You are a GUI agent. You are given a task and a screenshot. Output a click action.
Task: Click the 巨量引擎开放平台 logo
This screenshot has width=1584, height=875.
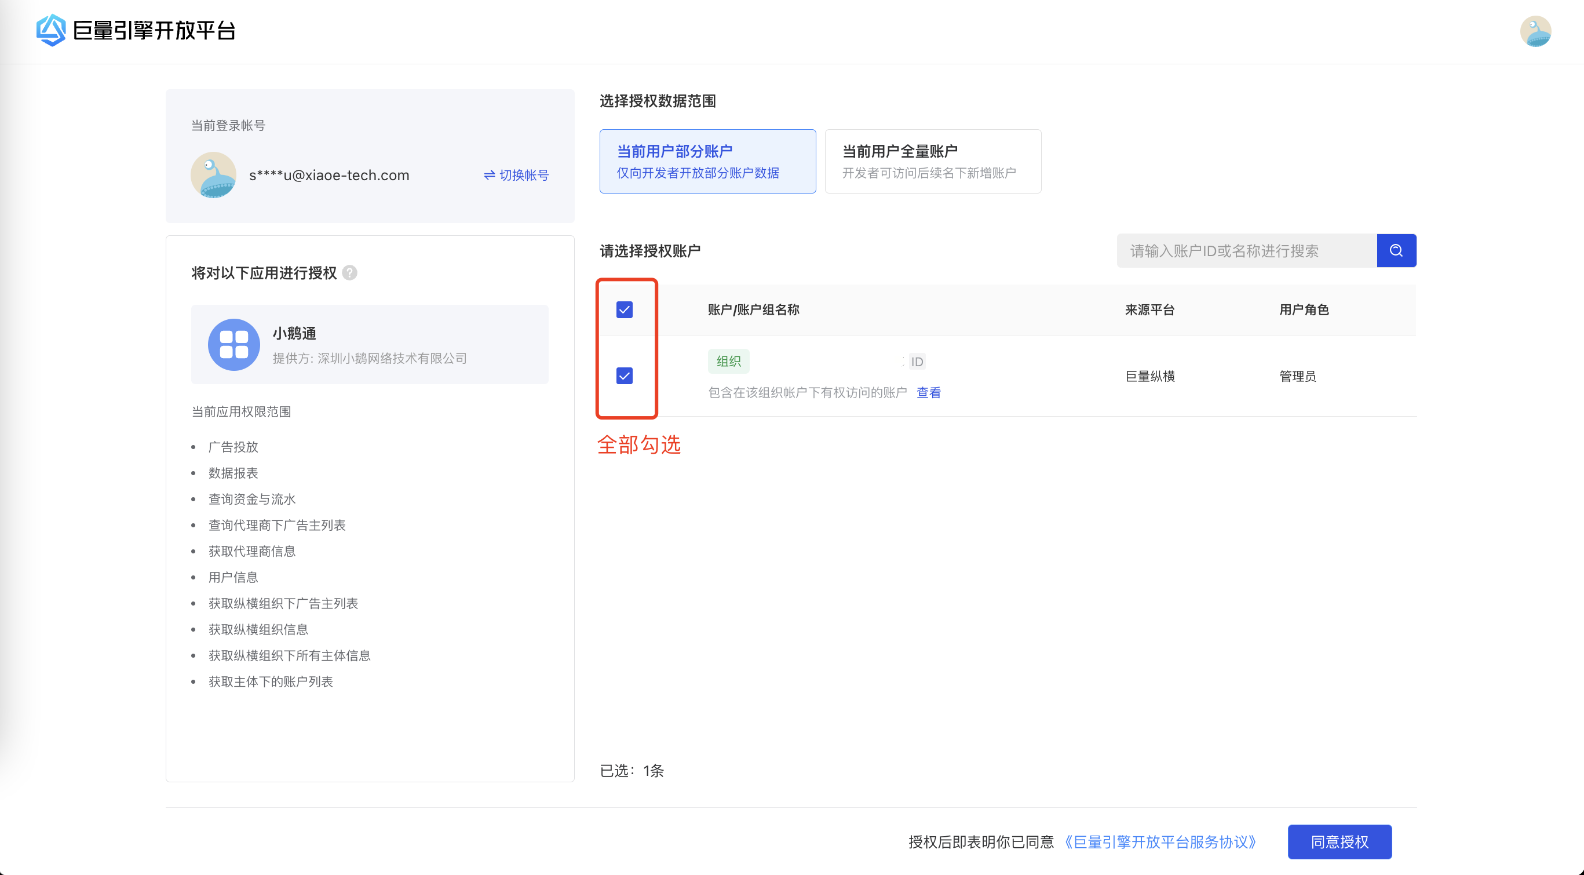click(x=136, y=30)
